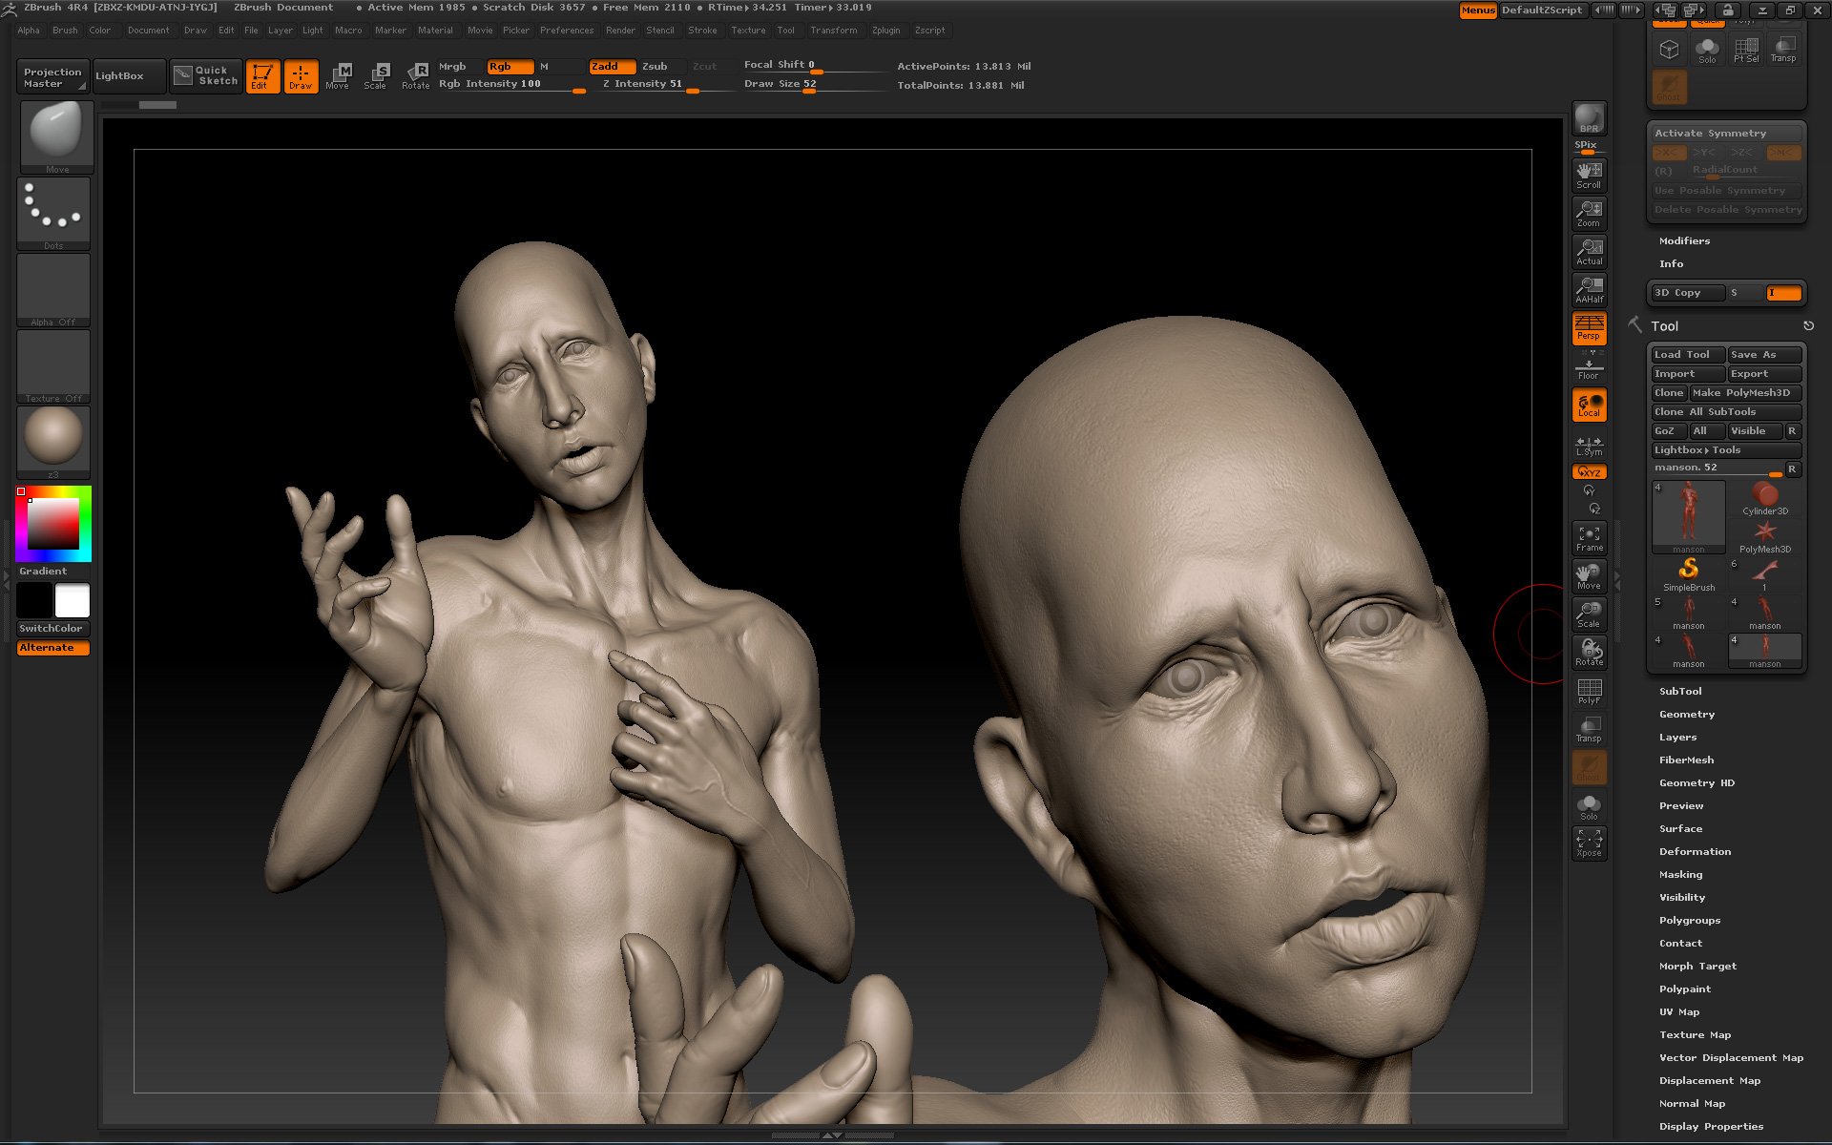Image resolution: width=1832 pixels, height=1145 pixels.
Task: Toggle Local transformations
Action: (x=1589, y=405)
